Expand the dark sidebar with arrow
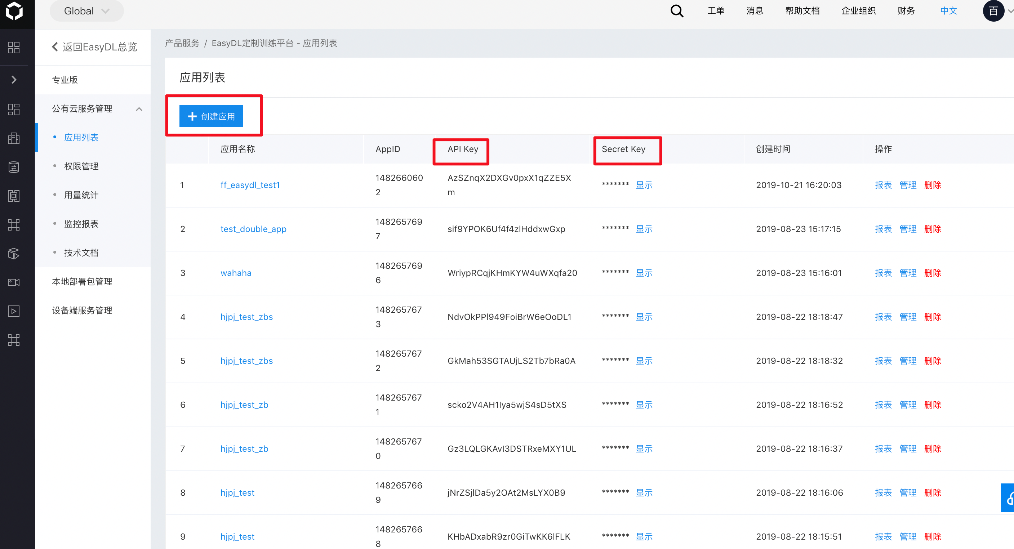 pos(14,80)
